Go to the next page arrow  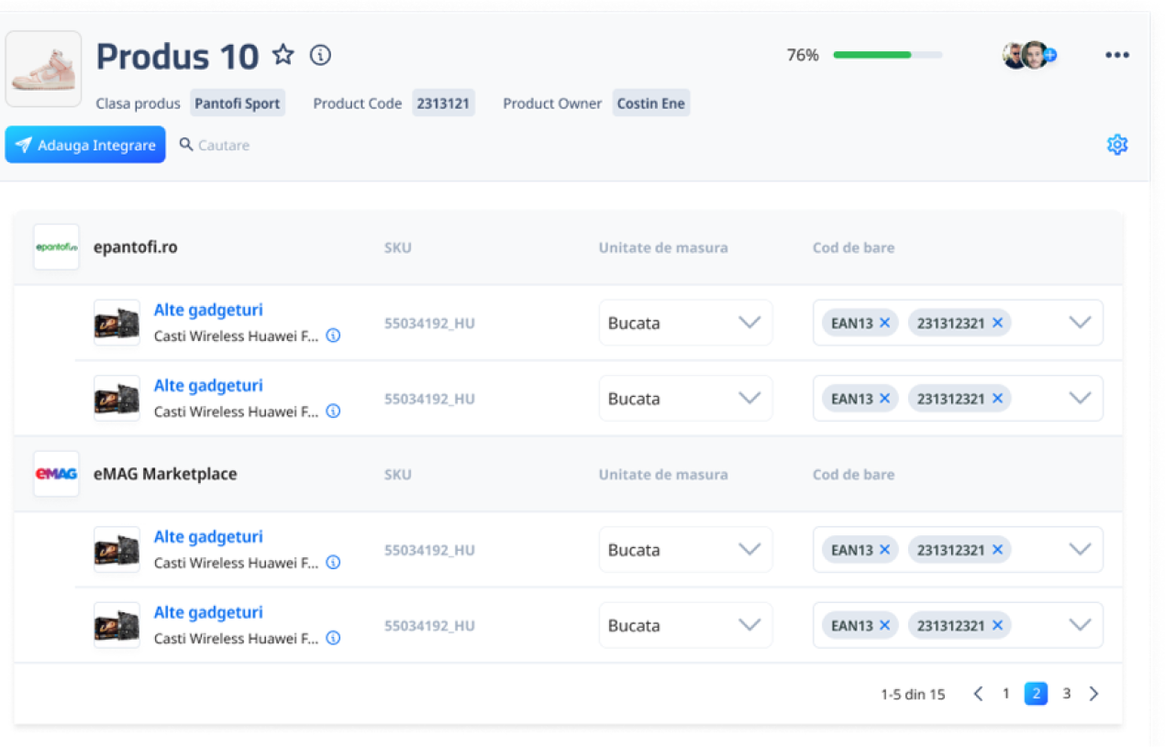pos(1093,694)
